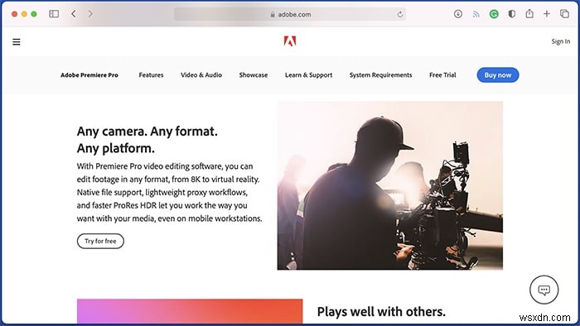Click the adobe.com address bar

(290, 14)
